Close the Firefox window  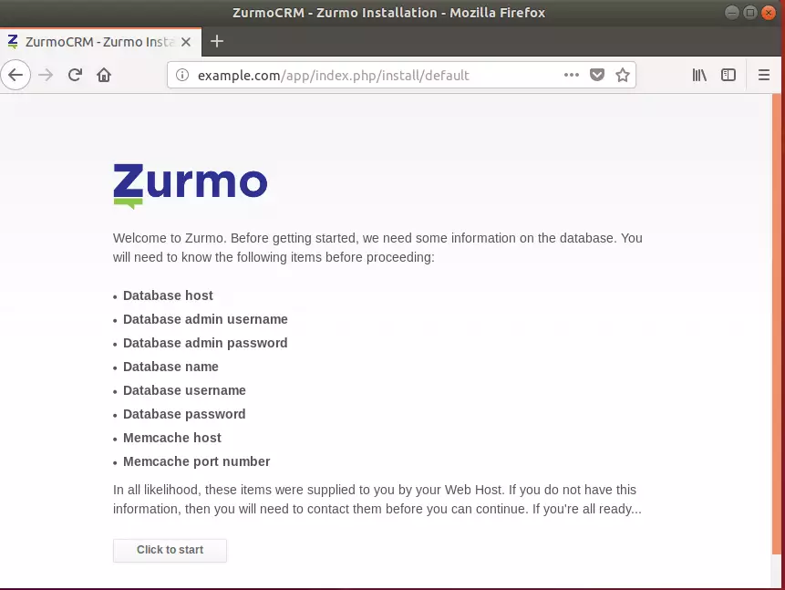768,13
